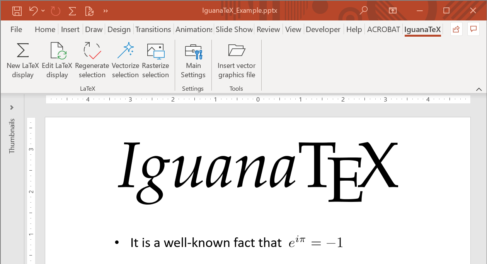Undo the last action
The height and width of the screenshot is (264, 487).
[x=34, y=11]
